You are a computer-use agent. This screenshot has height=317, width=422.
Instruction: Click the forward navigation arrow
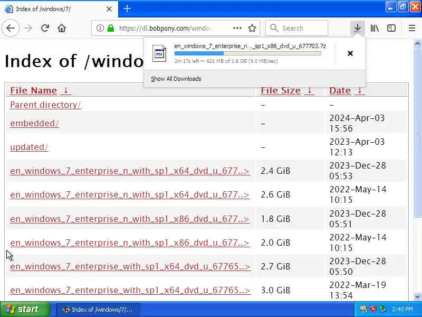pos(28,28)
